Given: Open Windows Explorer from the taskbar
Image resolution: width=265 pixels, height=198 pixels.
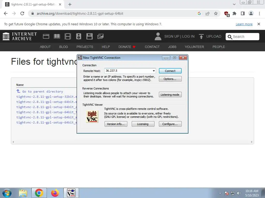Looking at the screenshot, I should pyautogui.click(x=23, y=193).
